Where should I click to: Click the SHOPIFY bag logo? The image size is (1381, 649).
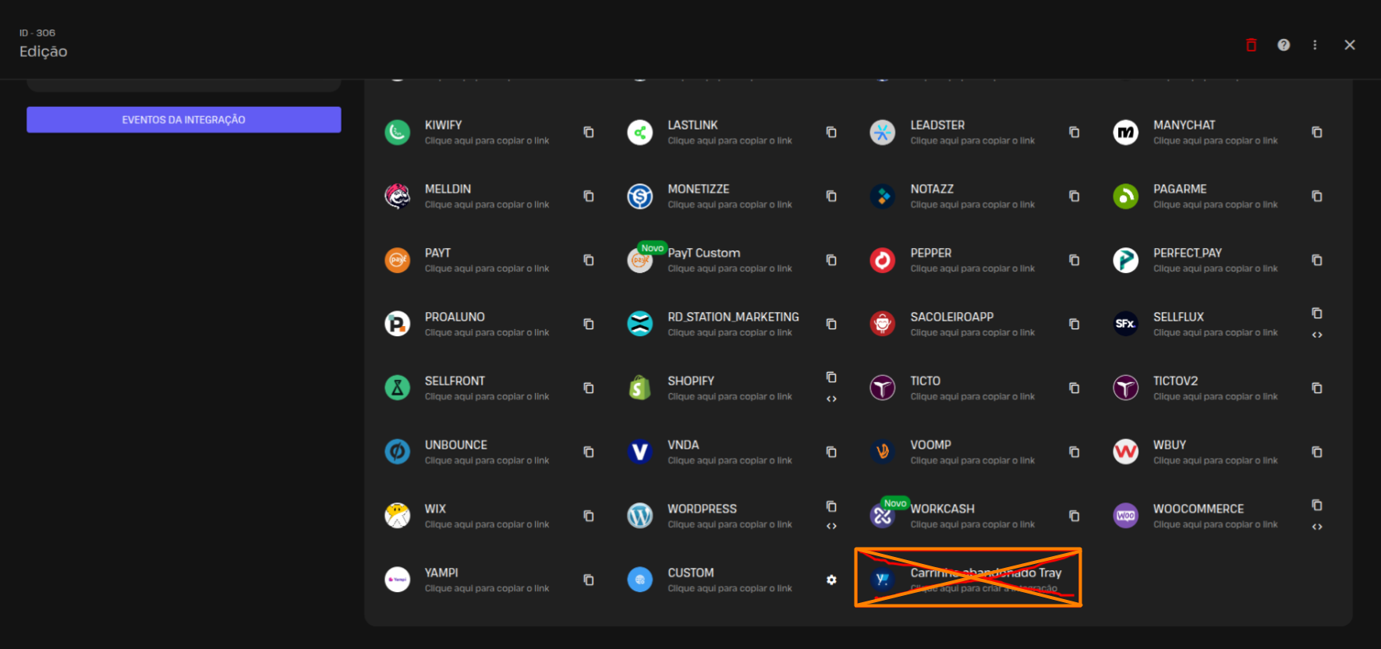coord(639,388)
